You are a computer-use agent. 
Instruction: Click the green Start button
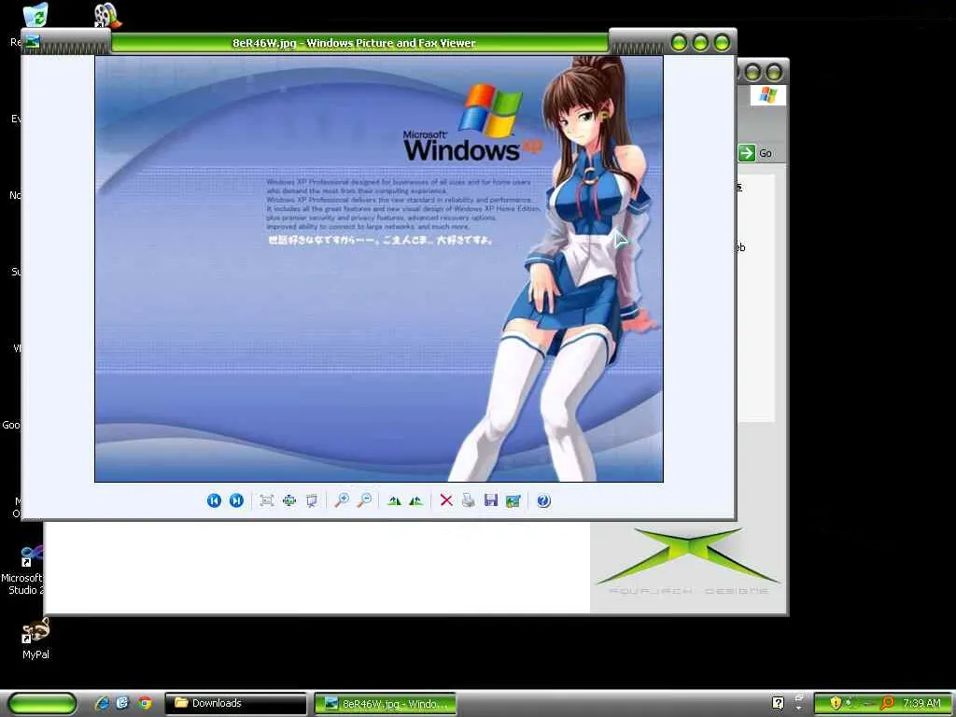coord(42,703)
